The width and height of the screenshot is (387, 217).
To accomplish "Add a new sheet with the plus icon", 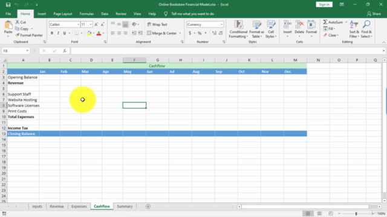I will (148, 207).
